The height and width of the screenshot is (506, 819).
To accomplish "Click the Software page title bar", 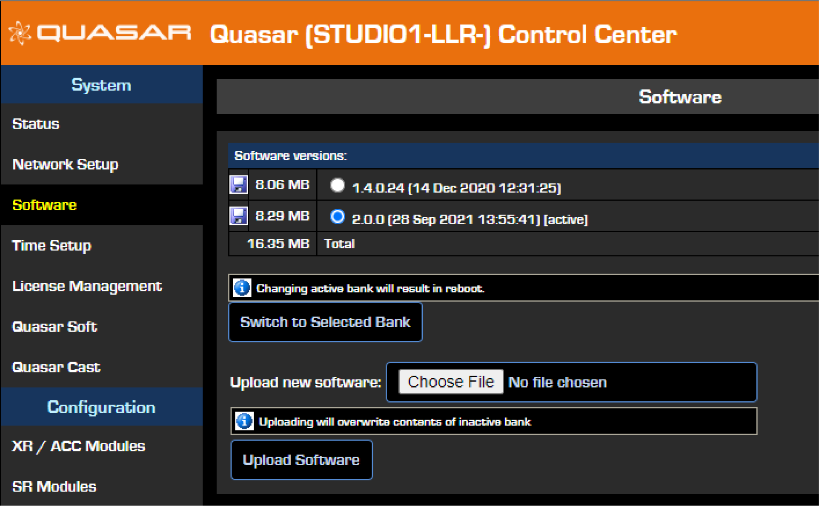I will click(x=517, y=97).
